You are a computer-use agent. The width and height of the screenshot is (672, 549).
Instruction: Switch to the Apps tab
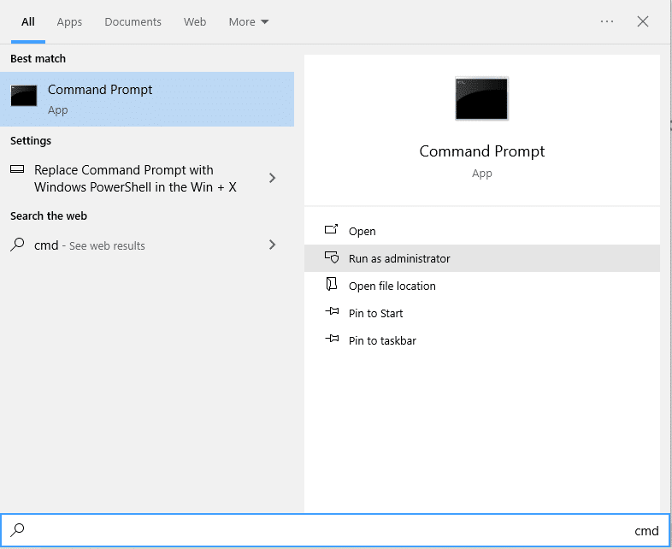click(x=69, y=21)
